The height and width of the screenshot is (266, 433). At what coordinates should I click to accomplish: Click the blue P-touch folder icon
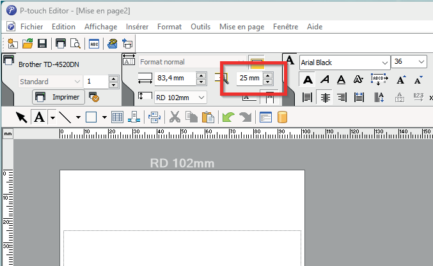(x=113, y=43)
